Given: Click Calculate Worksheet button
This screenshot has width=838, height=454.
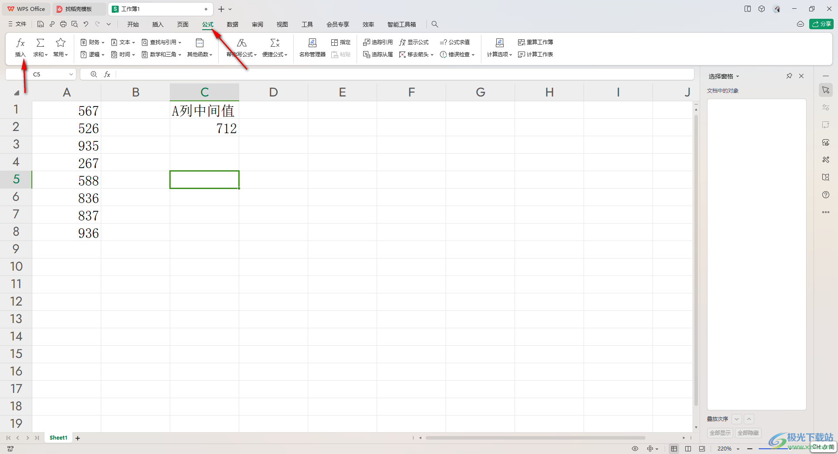Looking at the screenshot, I should pyautogui.click(x=536, y=55).
